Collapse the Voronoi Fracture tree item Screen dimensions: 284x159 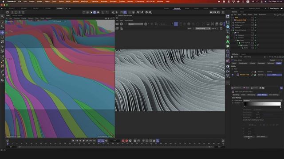(232, 30)
